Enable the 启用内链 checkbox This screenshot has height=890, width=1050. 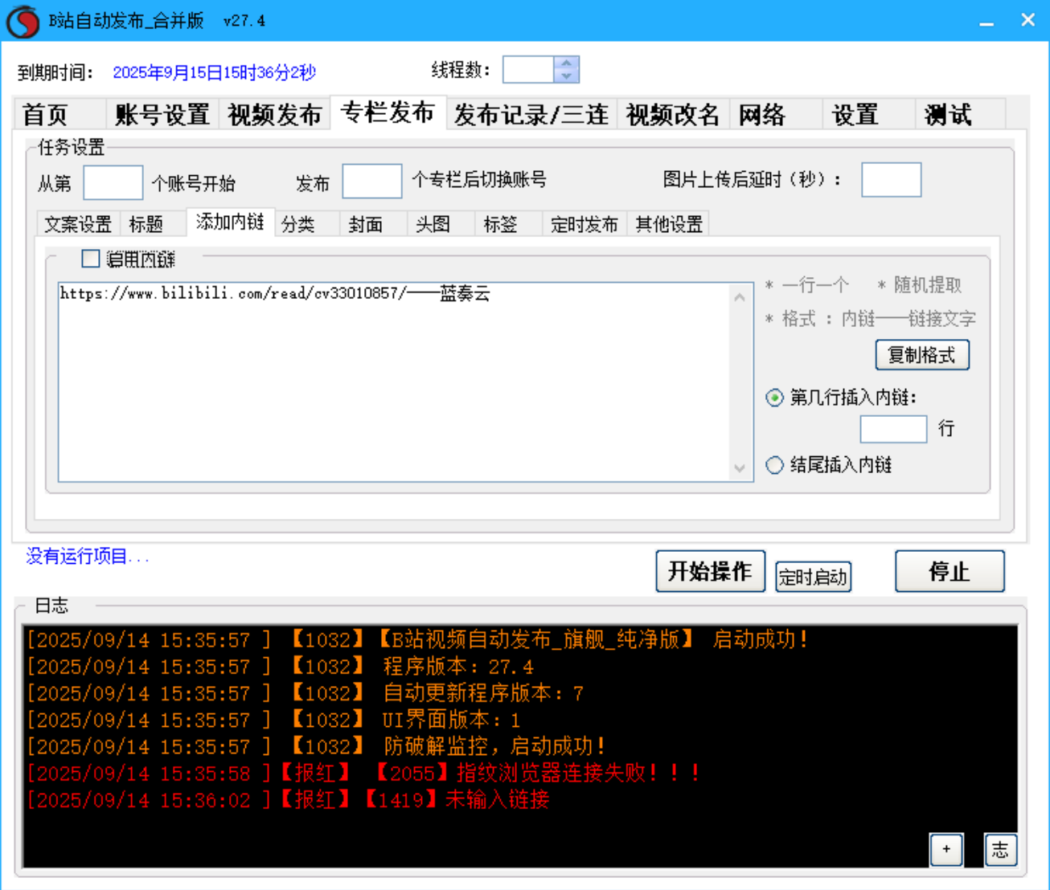pyautogui.click(x=88, y=259)
